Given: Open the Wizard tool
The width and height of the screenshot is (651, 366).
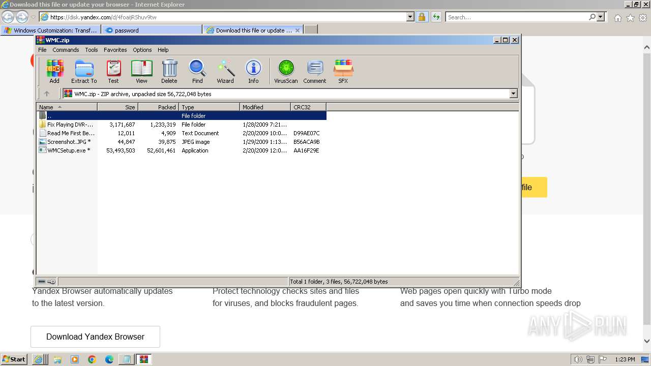Looking at the screenshot, I should click(x=225, y=71).
